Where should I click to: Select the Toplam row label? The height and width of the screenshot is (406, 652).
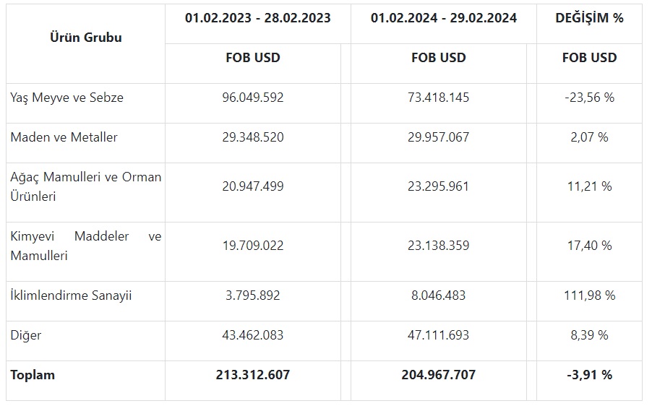tap(33, 375)
